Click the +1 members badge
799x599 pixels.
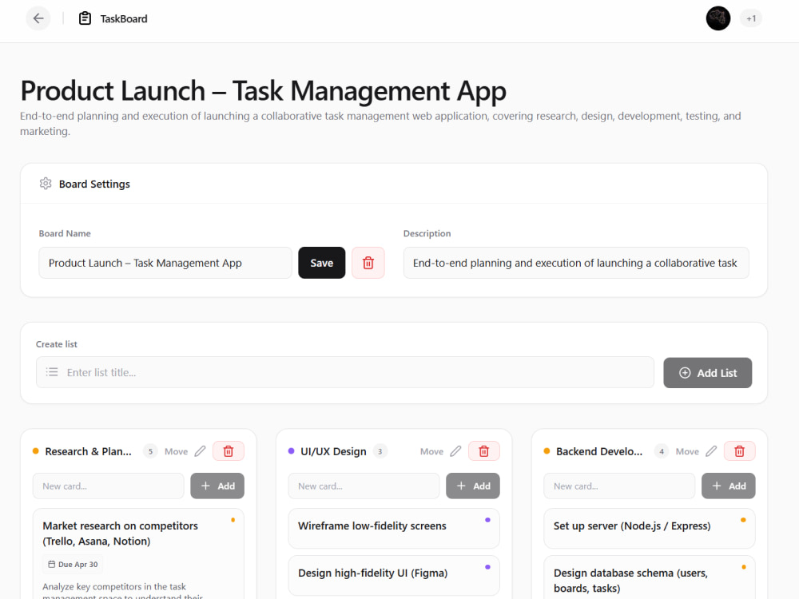click(x=751, y=19)
